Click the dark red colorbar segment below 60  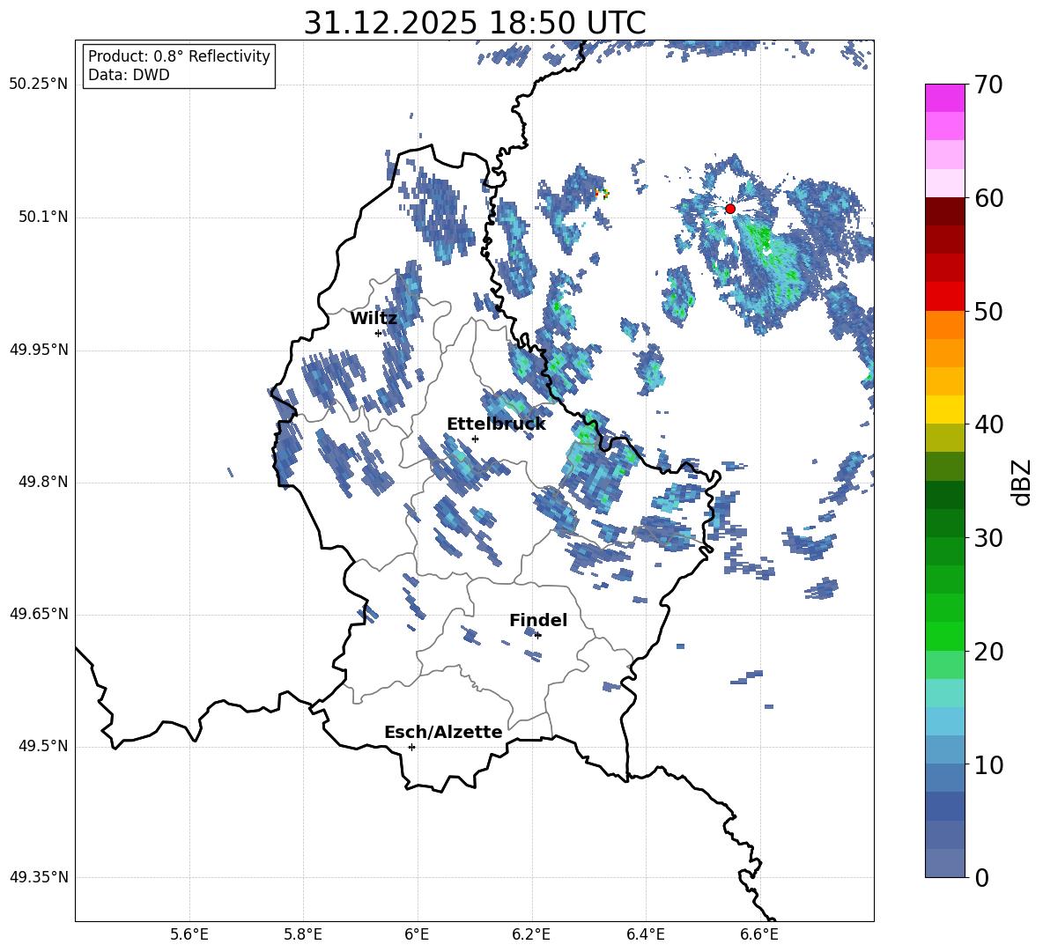click(945, 210)
